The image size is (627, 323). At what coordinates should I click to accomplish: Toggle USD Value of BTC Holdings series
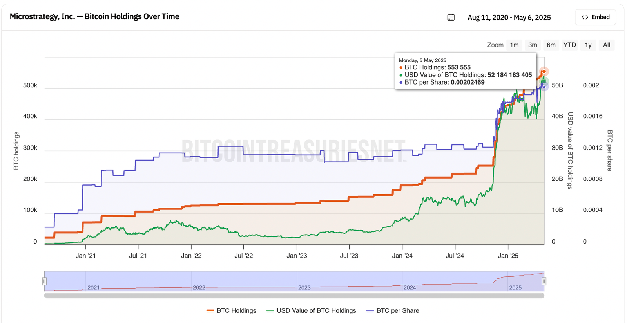[311, 310]
